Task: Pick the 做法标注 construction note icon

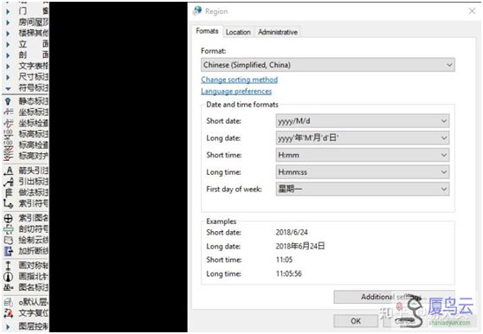Action: 9,192
